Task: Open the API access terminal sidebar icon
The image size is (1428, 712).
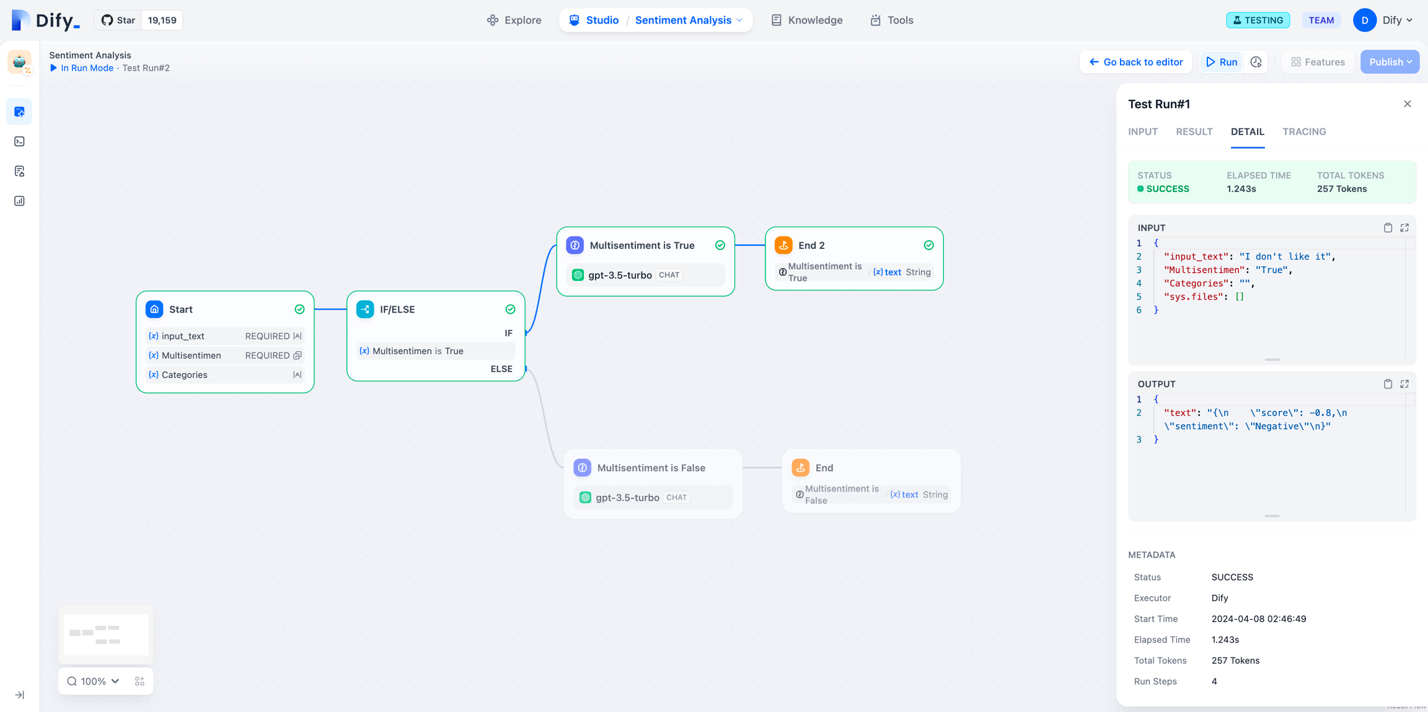Action: point(19,142)
